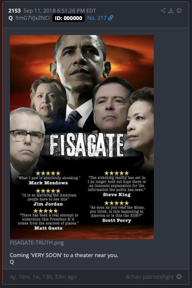The height and width of the screenshot is (288, 192).
Task: Open the No. 217 post link
Action: tap(97, 18)
